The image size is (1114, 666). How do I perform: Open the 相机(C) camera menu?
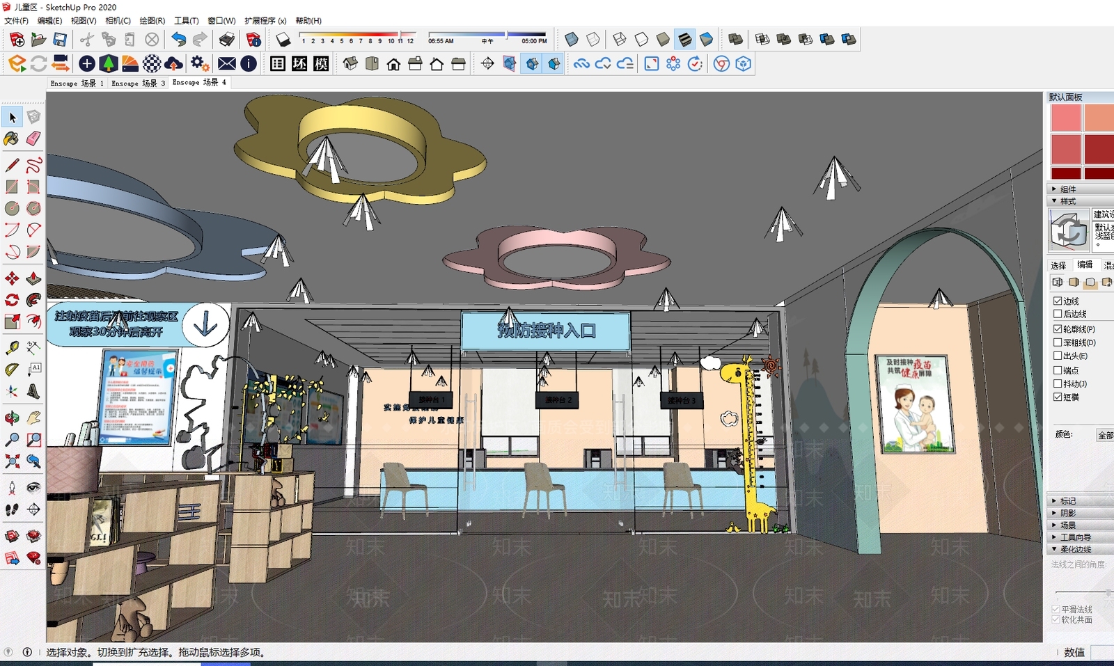[118, 21]
